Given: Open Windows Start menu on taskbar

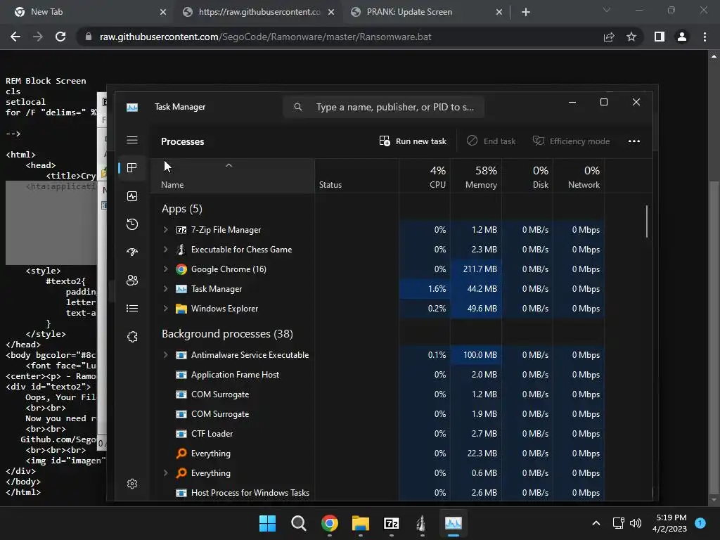Looking at the screenshot, I should point(267,523).
